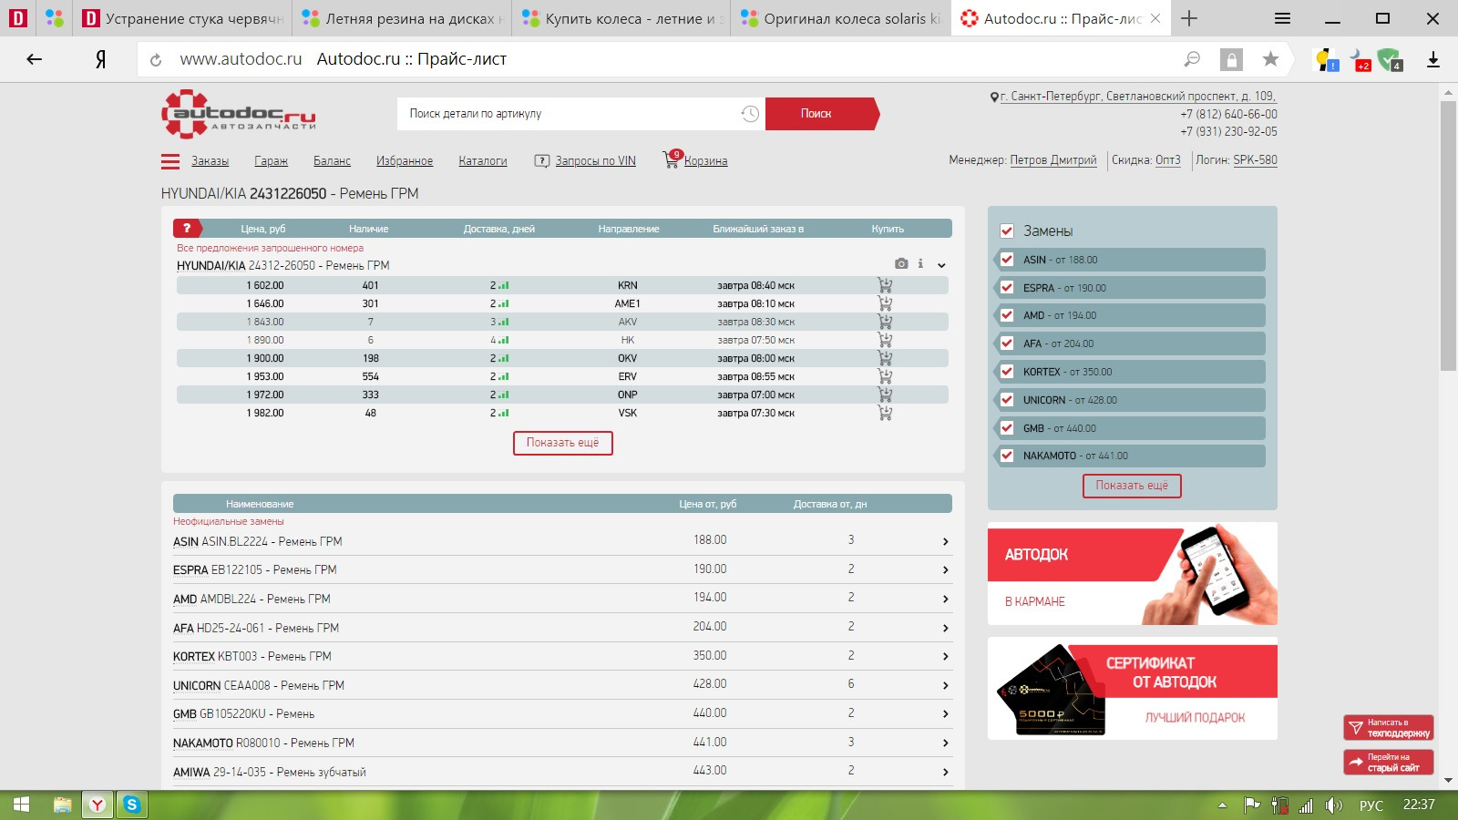Image resolution: width=1458 pixels, height=820 pixels.
Task: Click Показать ещё in Замены panel
Action: [1132, 486]
